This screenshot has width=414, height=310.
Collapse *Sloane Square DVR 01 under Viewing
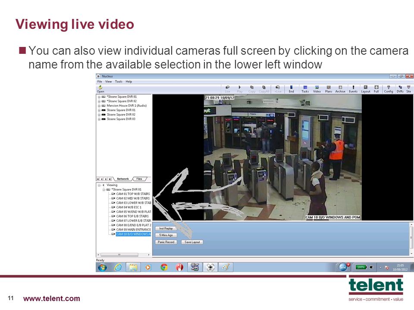(x=104, y=189)
